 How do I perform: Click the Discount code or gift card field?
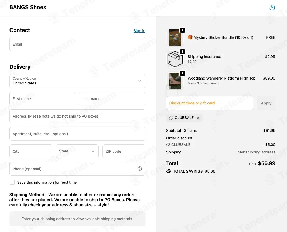tap(209, 103)
